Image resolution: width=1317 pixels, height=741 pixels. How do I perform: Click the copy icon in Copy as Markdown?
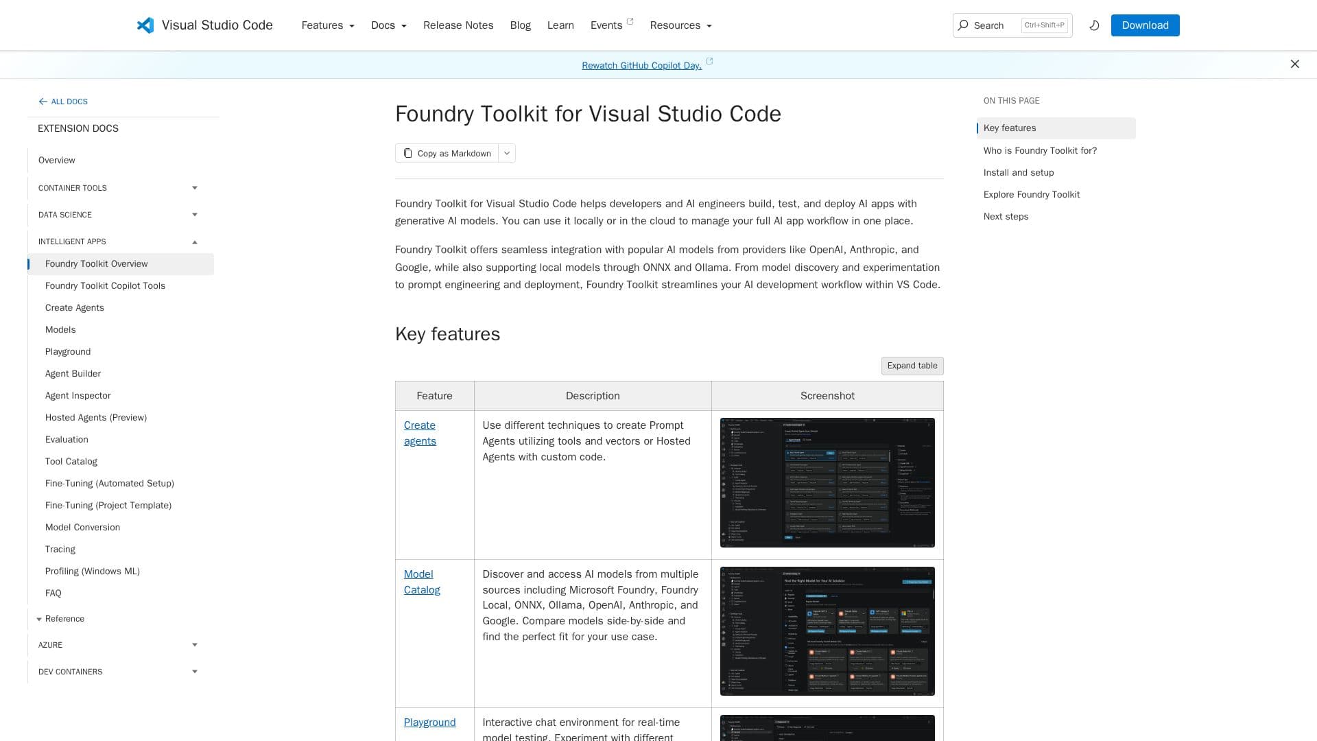click(x=407, y=153)
